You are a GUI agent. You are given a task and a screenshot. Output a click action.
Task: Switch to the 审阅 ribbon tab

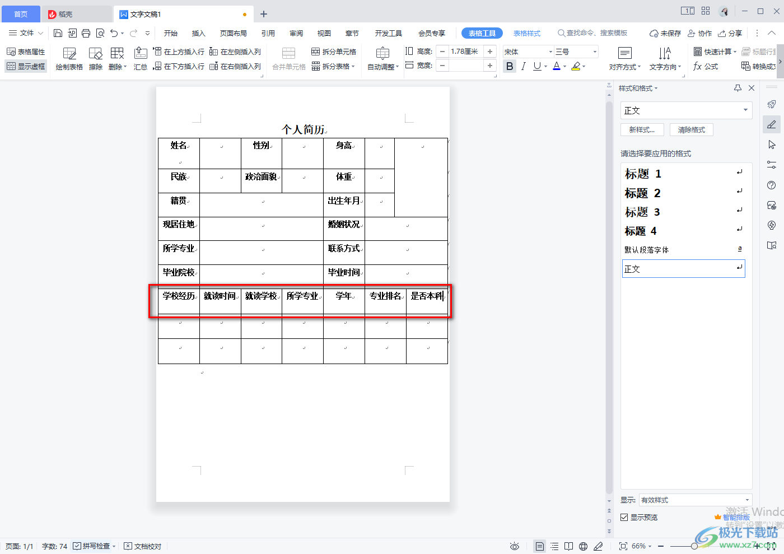(296, 33)
